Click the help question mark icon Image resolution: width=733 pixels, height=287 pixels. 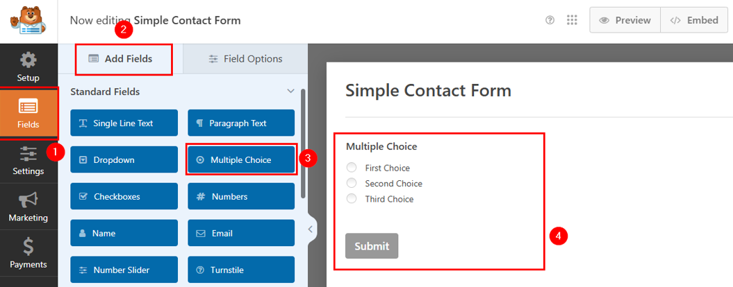pyautogui.click(x=550, y=20)
